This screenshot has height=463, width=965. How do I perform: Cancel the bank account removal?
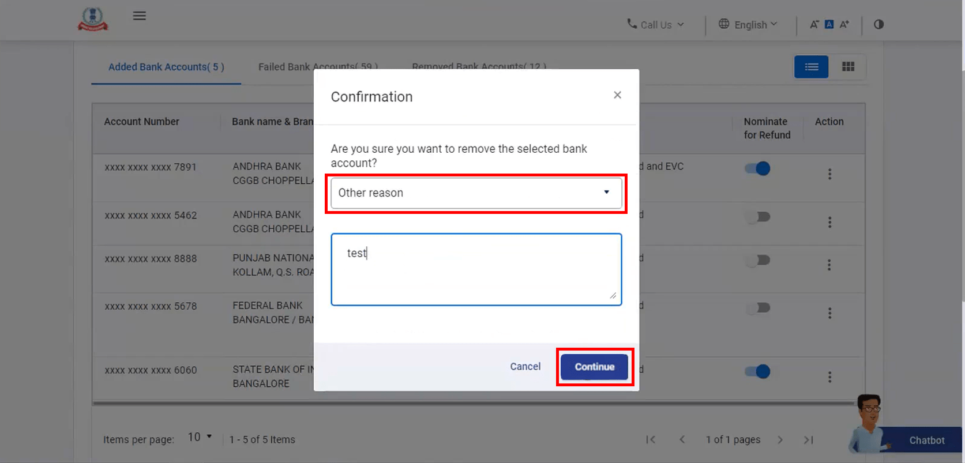pos(525,367)
